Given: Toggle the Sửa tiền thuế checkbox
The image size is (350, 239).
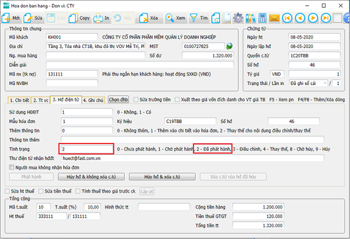Looking at the screenshot, I should point(41,191).
